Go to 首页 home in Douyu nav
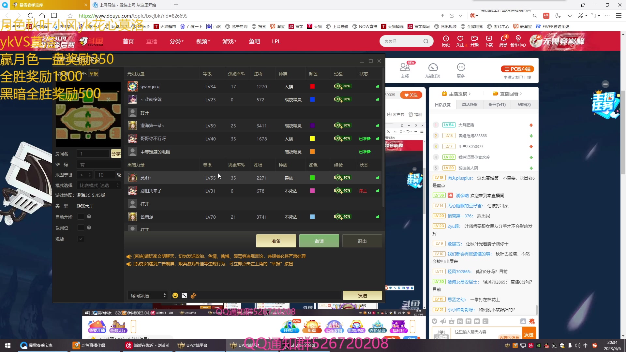The height and width of the screenshot is (352, 626). click(128, 41)
